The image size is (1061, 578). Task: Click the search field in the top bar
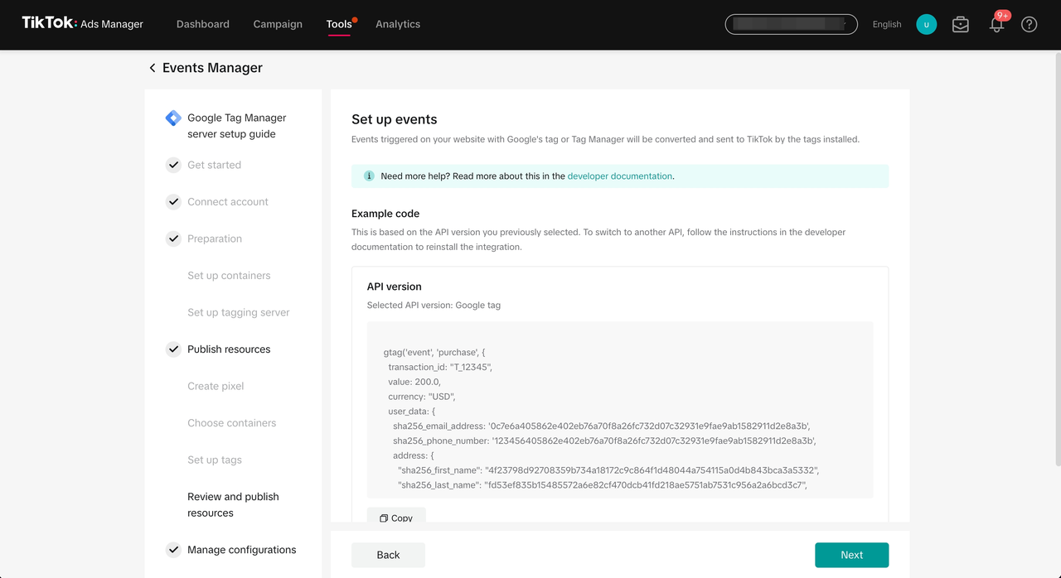791,24
